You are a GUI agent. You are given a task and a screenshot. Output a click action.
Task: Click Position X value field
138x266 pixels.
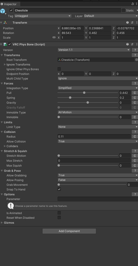click(72, 28)
